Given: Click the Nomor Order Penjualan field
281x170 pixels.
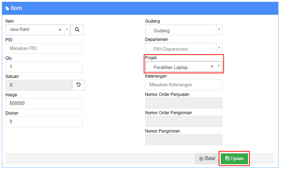Looking at the screenshot, I should (184, 103).
